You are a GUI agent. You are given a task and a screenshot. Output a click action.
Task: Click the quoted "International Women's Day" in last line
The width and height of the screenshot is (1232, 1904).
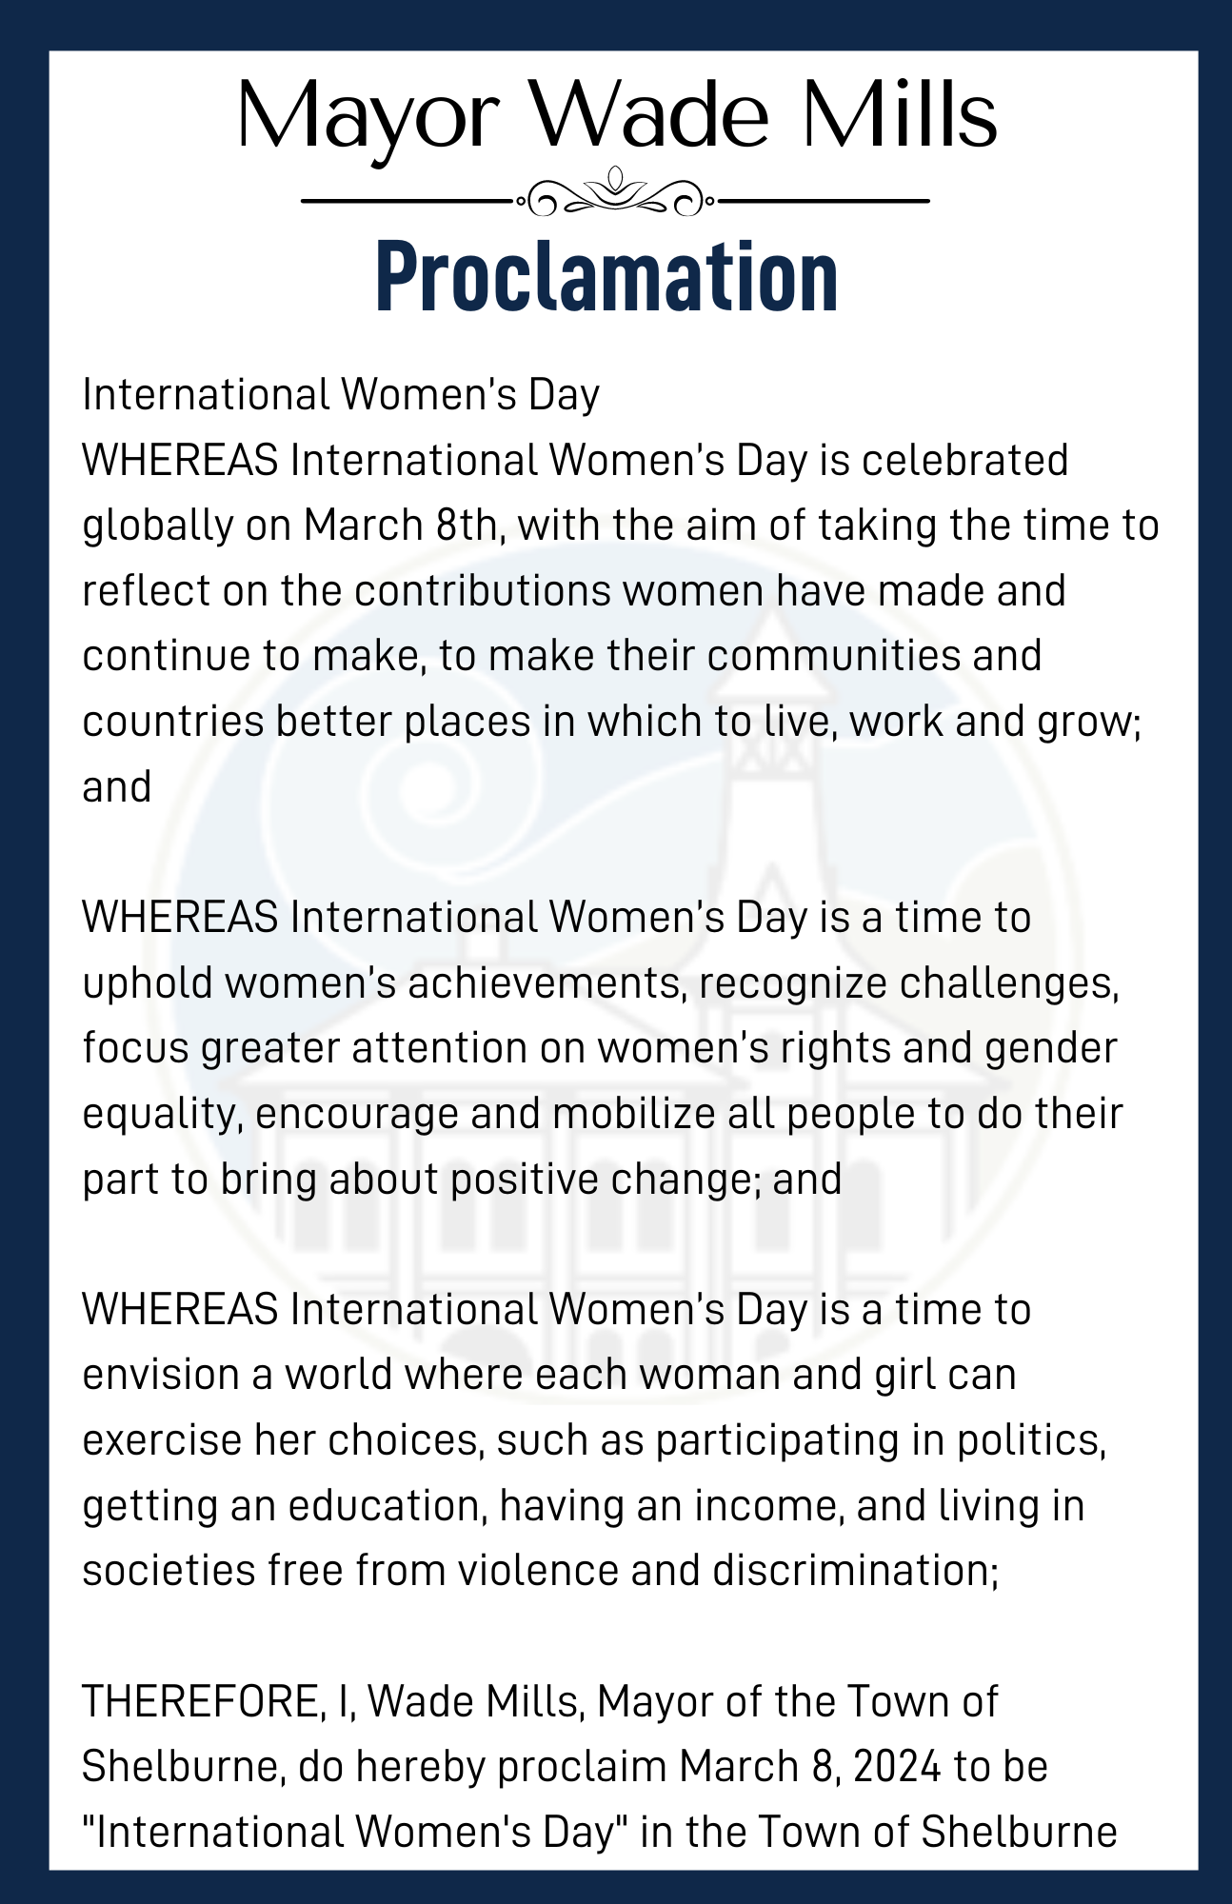click(x=353, y=1833)
